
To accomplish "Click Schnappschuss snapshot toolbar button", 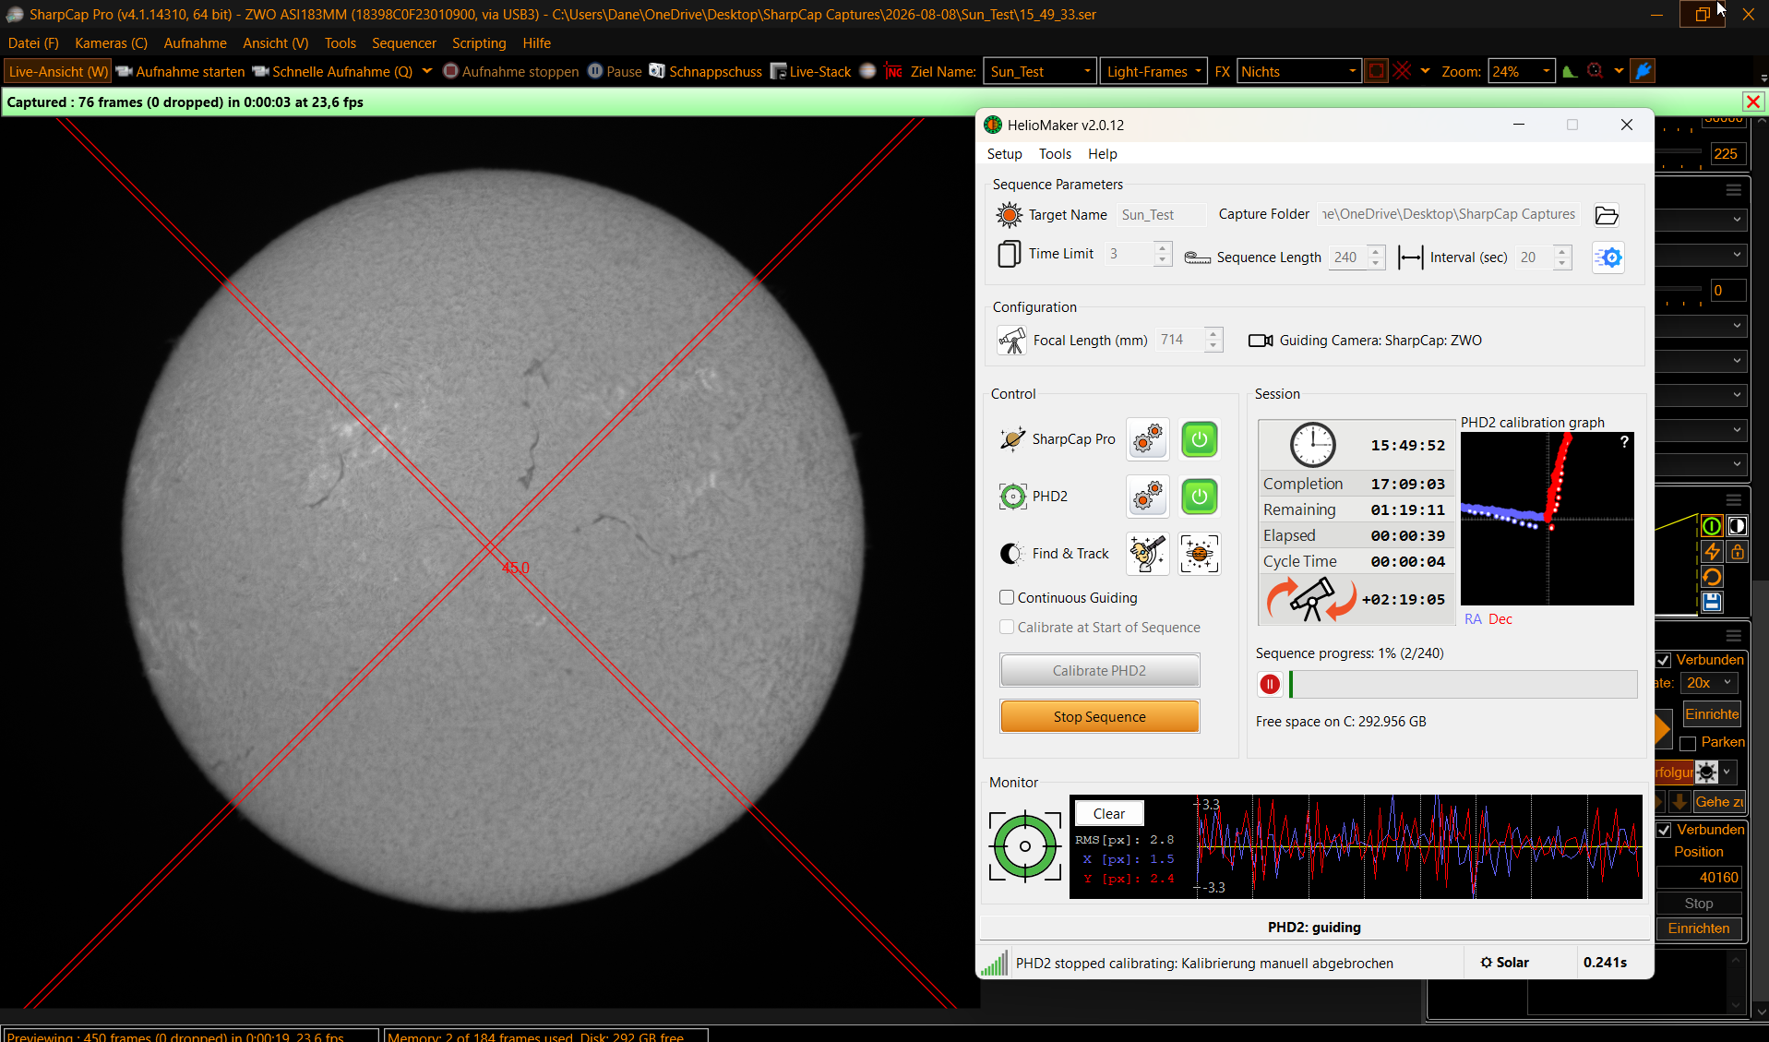I will (706, 71).
